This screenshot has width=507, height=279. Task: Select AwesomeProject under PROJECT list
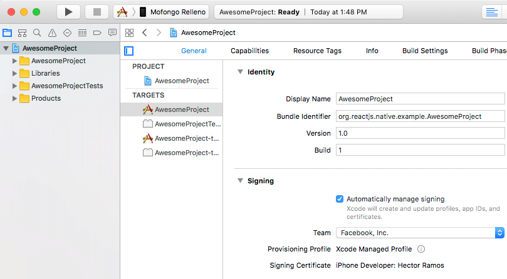pyautogui.click(x=182, y=81)
